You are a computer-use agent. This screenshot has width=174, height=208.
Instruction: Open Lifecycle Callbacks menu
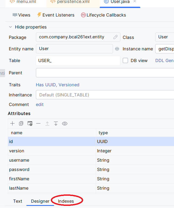tap(103, 15)
